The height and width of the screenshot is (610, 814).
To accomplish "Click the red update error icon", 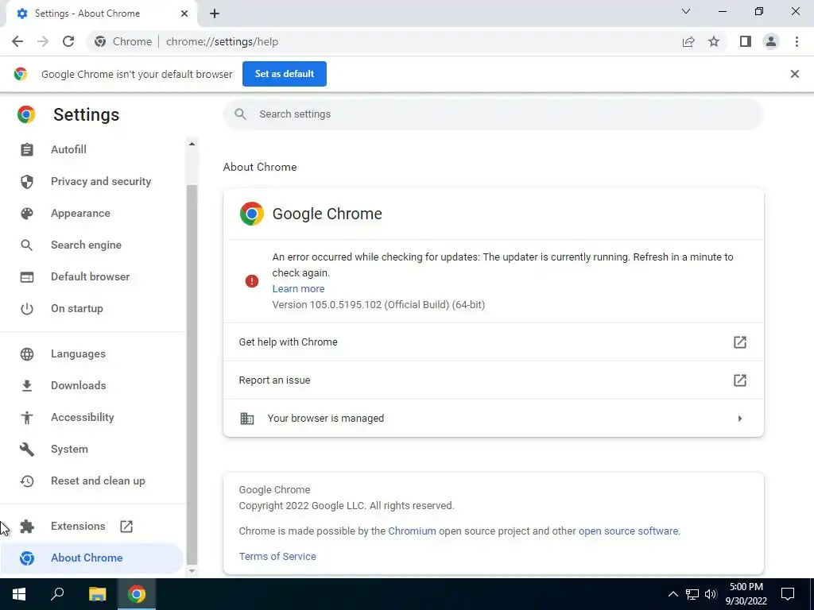I will click(x=252, y=281).
